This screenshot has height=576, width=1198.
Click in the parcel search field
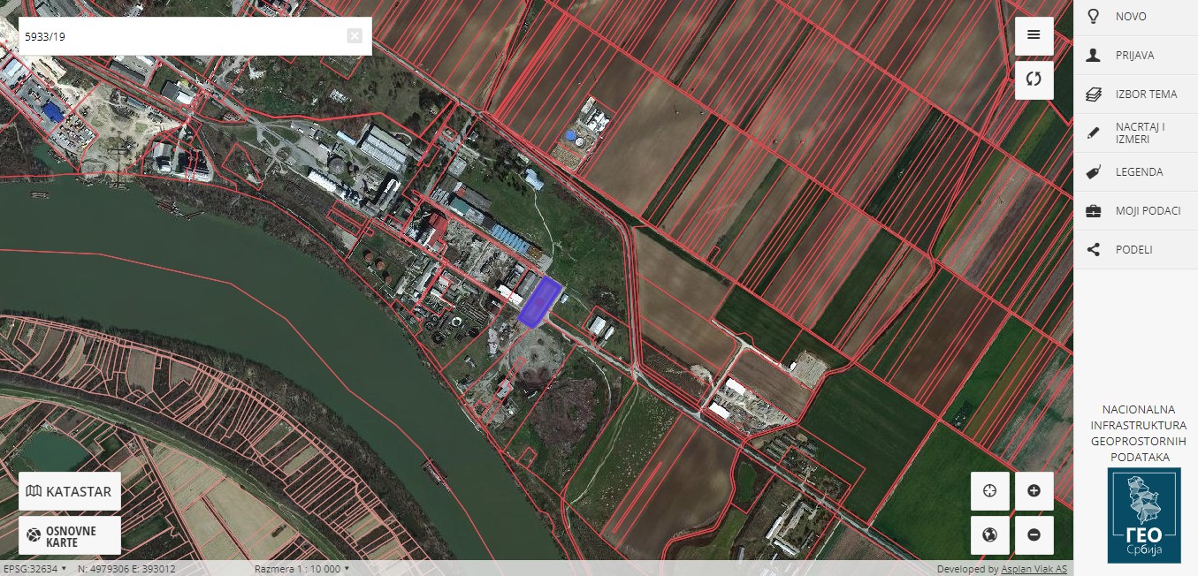(177, 36)
